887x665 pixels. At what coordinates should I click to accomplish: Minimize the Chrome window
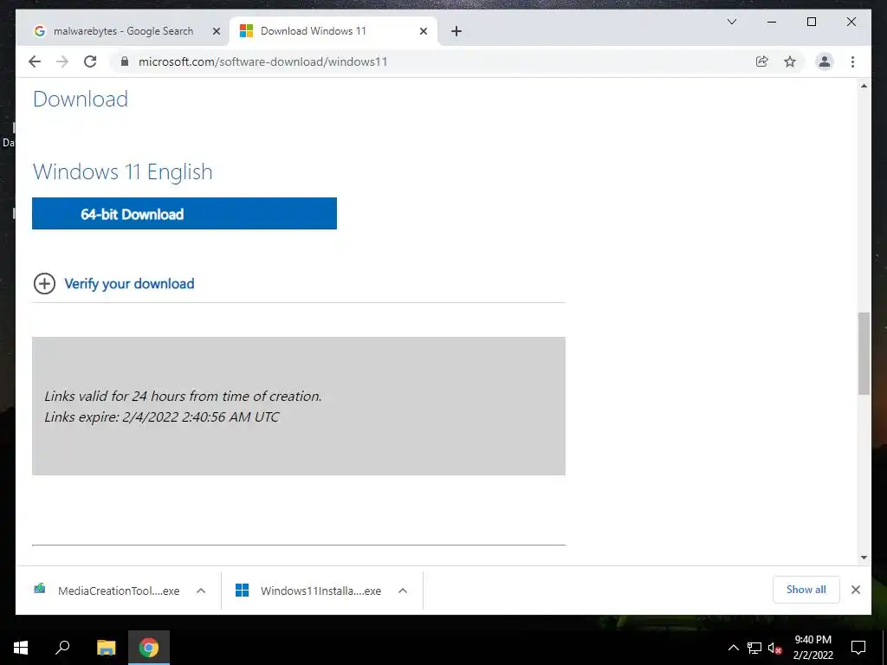(772, 22)
